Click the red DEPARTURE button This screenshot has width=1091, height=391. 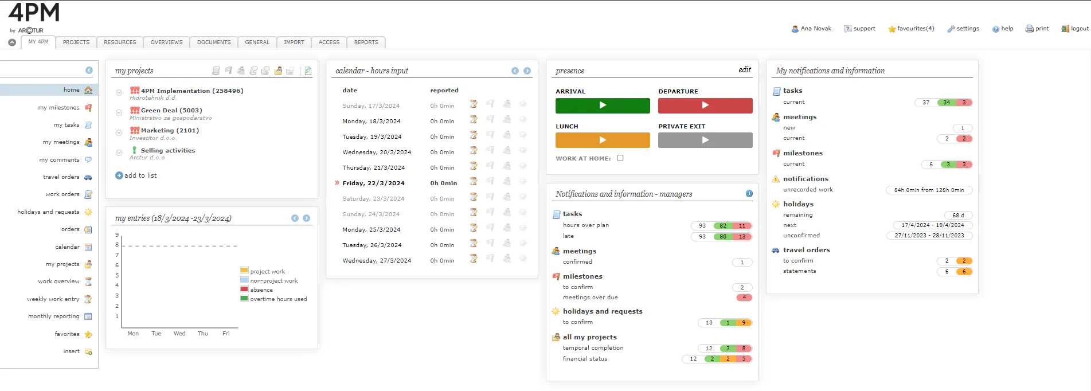(x=705, y=105)
